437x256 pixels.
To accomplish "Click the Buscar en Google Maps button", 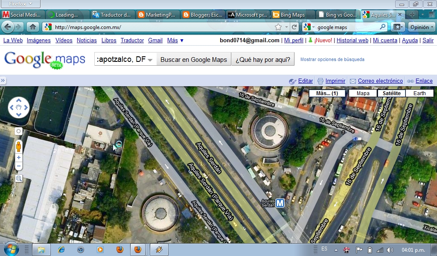I will coord(193,59).
